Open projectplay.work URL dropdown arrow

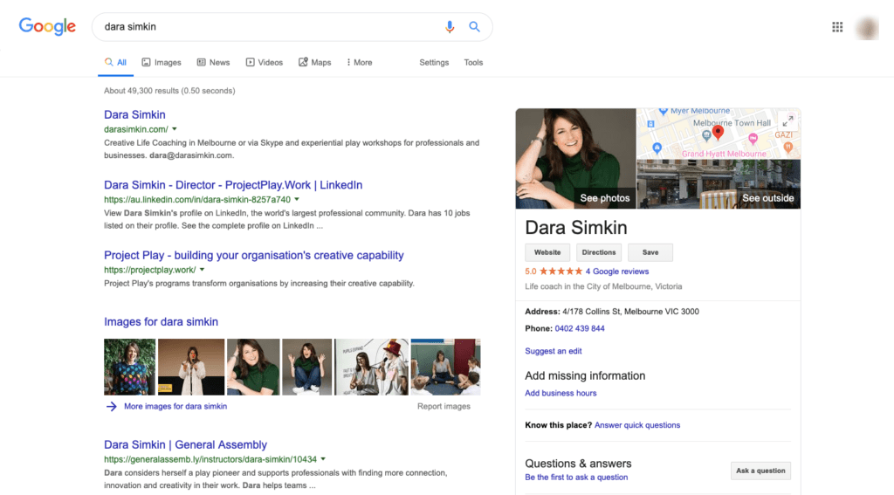202,270
